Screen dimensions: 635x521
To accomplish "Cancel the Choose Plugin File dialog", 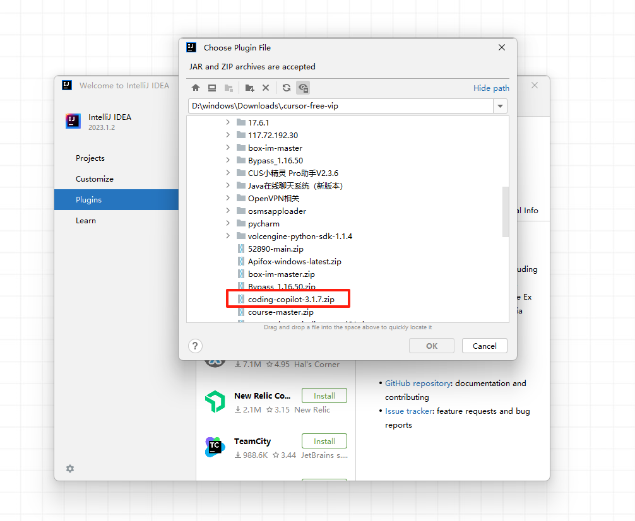I will click(484, 346).
